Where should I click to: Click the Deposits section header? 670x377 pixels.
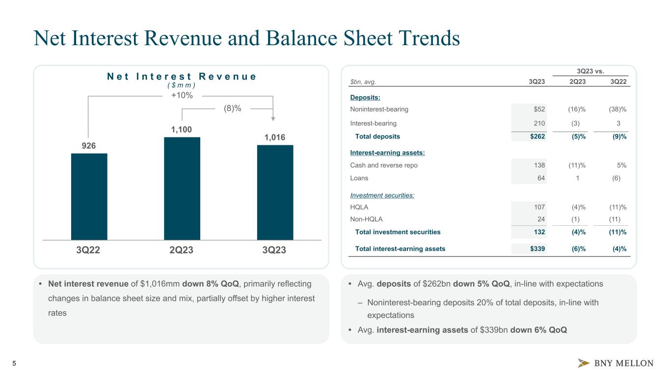366,98
